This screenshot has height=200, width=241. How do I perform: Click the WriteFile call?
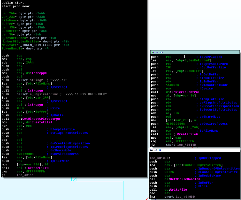(x=168, y=190)
